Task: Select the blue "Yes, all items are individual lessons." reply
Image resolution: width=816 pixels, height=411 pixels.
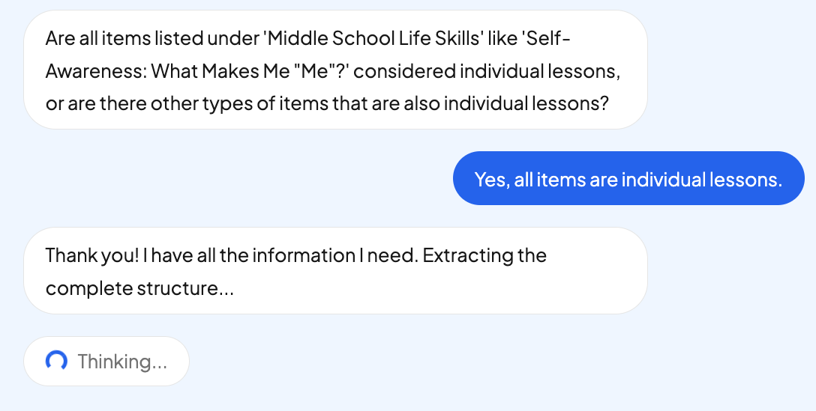Action: pyautogui.click(x=628, y=179)
